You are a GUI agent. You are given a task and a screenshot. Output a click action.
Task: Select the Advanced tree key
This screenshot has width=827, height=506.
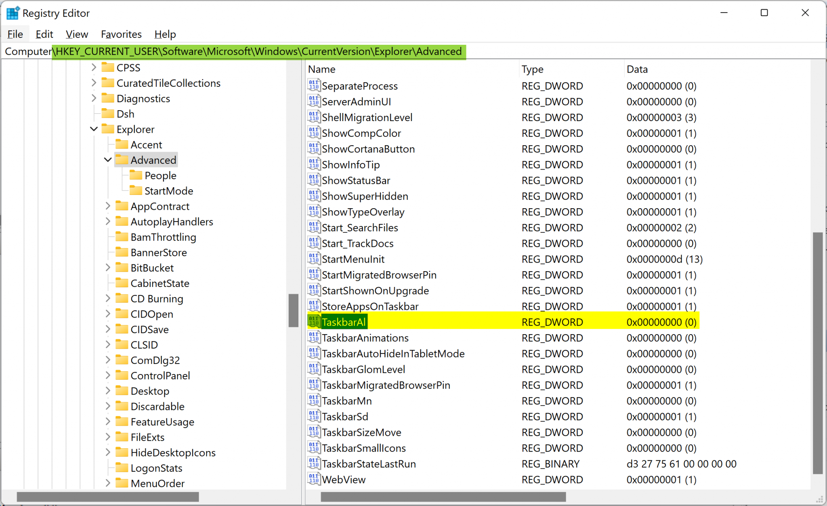point(153,160)
